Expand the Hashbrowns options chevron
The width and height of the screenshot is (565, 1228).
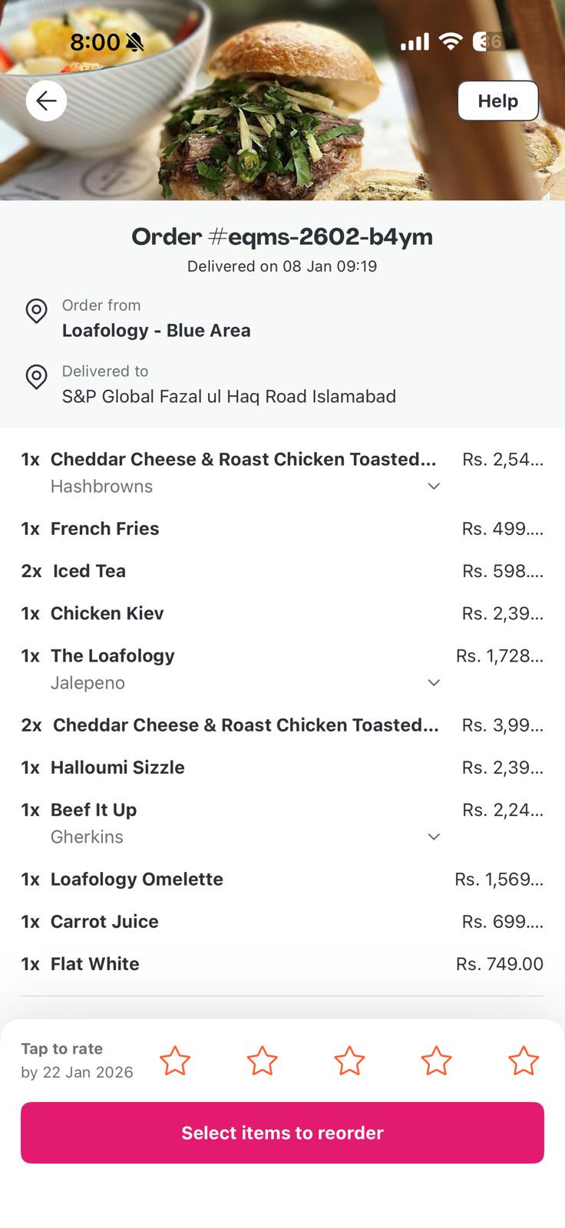point(434,486)
